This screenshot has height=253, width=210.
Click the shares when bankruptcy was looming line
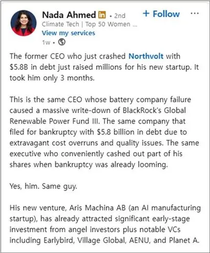tap(89, 165)
